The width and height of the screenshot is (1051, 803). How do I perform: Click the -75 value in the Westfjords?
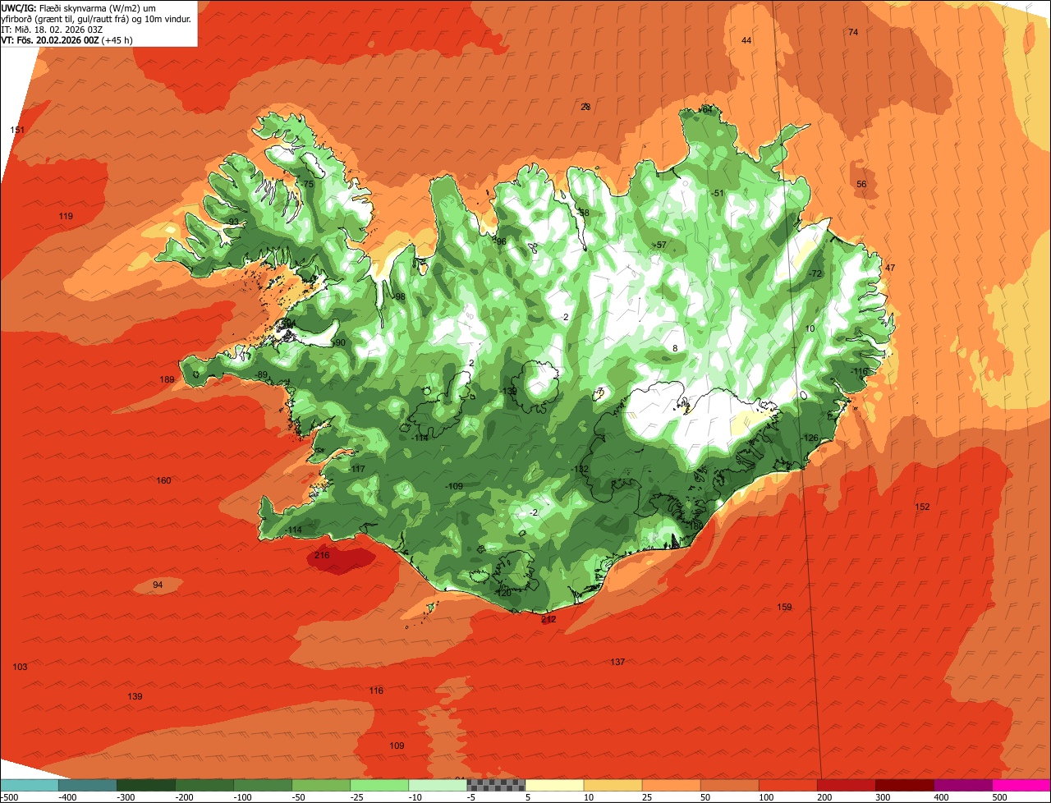pyautogui.click(x=307, y=185)
